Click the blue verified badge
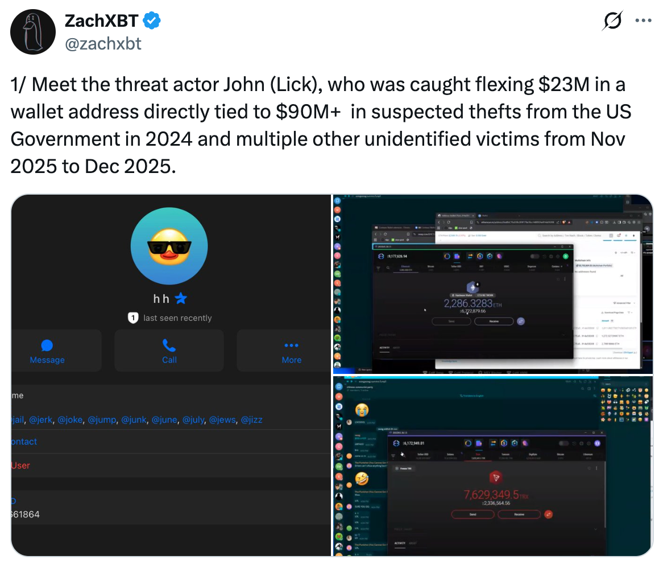Screen dimensions: 659x564 click(x=152, y=20)
